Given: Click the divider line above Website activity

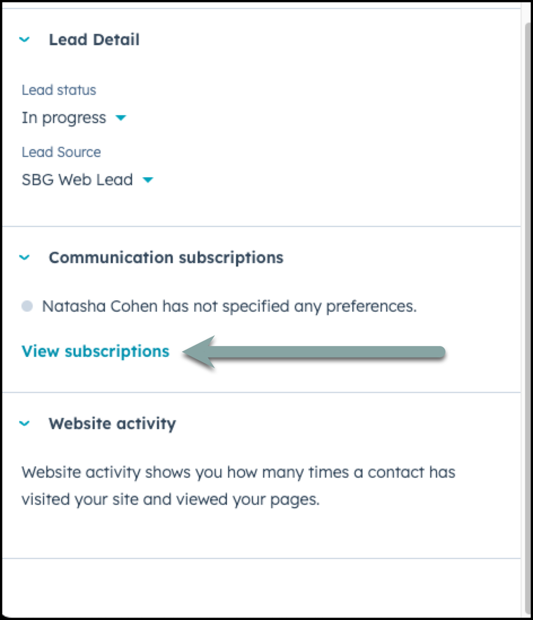Looking at the screenshot, I should tap(261, 392).
